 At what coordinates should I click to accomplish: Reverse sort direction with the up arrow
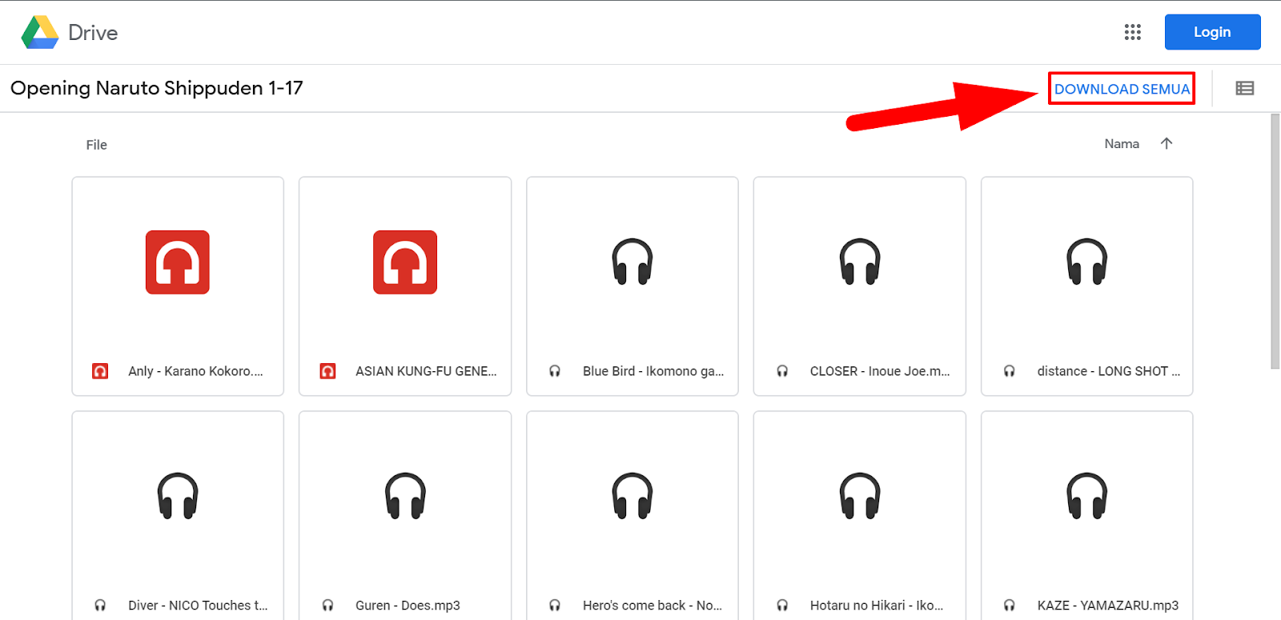point(1167,143)
